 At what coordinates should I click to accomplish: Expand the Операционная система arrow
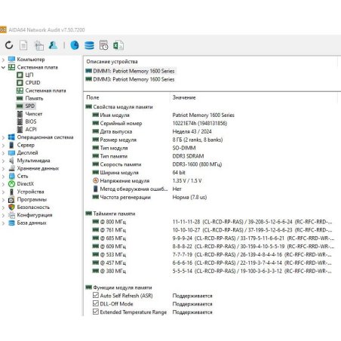pos(3,137)
